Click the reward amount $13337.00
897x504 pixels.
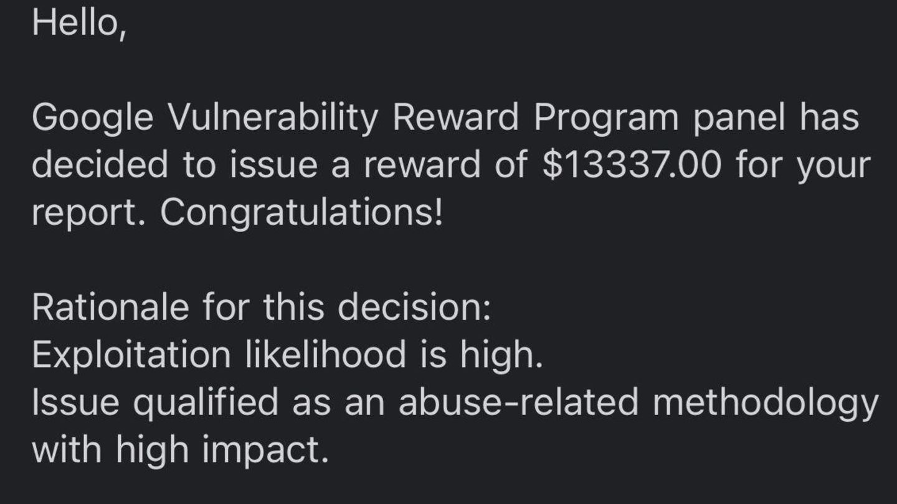632,166
